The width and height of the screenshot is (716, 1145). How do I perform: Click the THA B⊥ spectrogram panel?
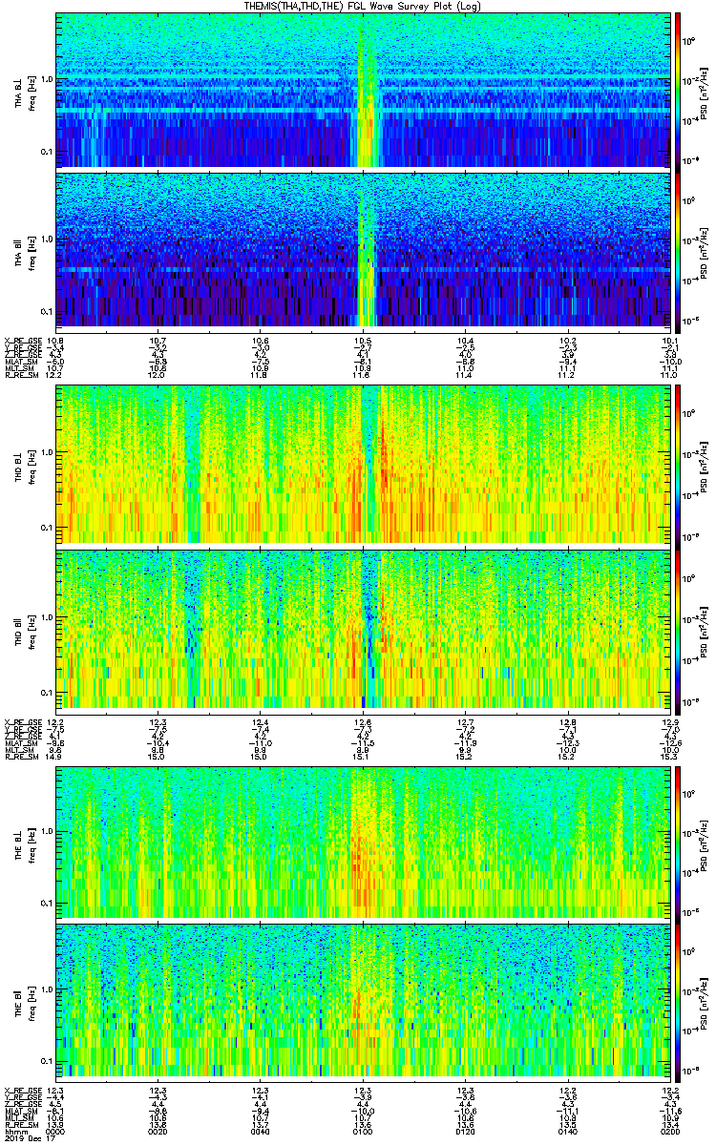point(362,91)
